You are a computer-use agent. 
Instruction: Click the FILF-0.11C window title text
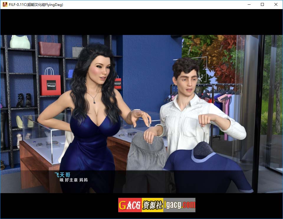coord(36,5)
